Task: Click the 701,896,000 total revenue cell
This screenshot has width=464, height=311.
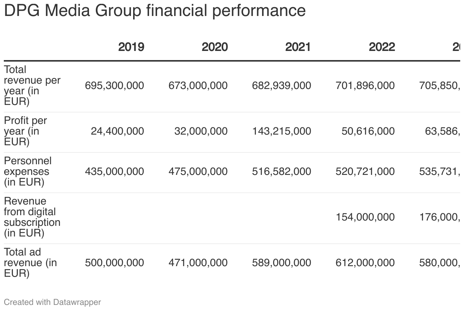Action: tap(365, 86)
